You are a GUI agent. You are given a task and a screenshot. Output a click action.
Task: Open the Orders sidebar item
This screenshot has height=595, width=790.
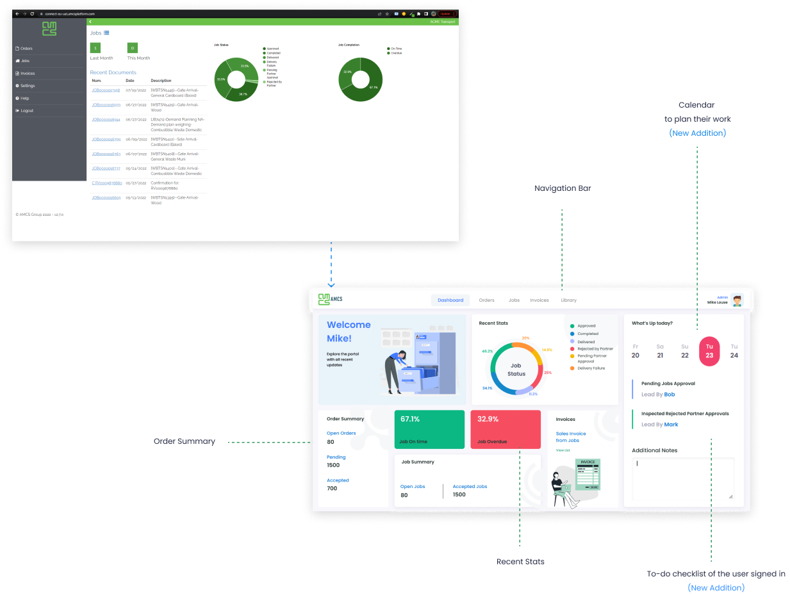[24, 49]
